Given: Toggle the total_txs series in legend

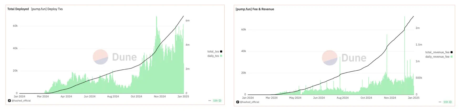Looking at the screenshot, I should point(213,52).
